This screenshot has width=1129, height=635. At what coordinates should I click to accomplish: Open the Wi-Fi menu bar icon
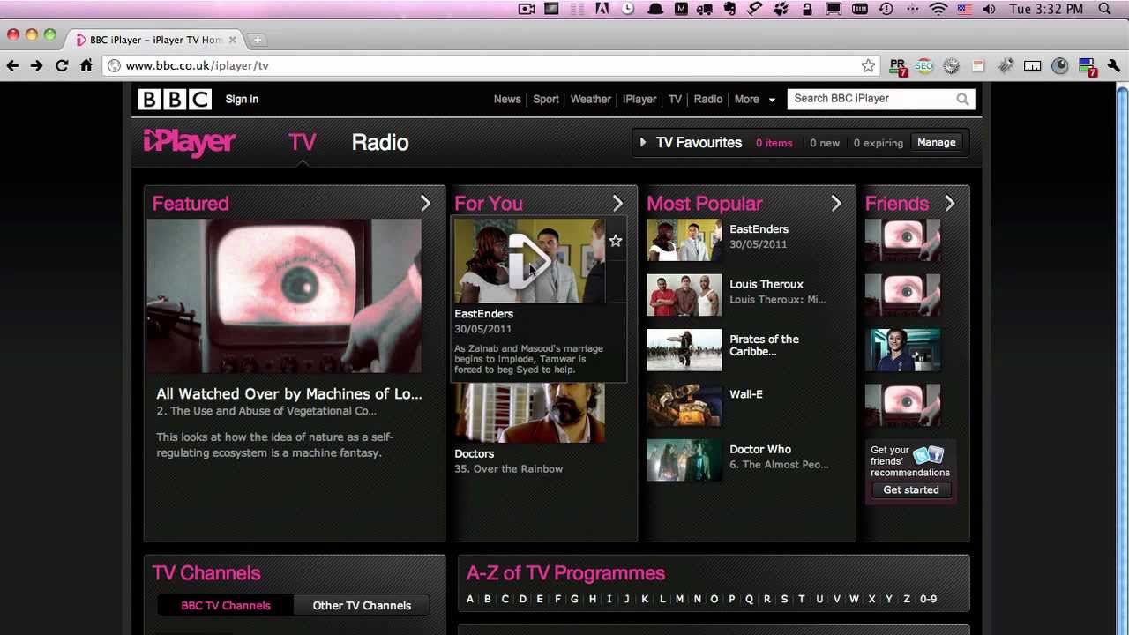(x=938, y=9)
